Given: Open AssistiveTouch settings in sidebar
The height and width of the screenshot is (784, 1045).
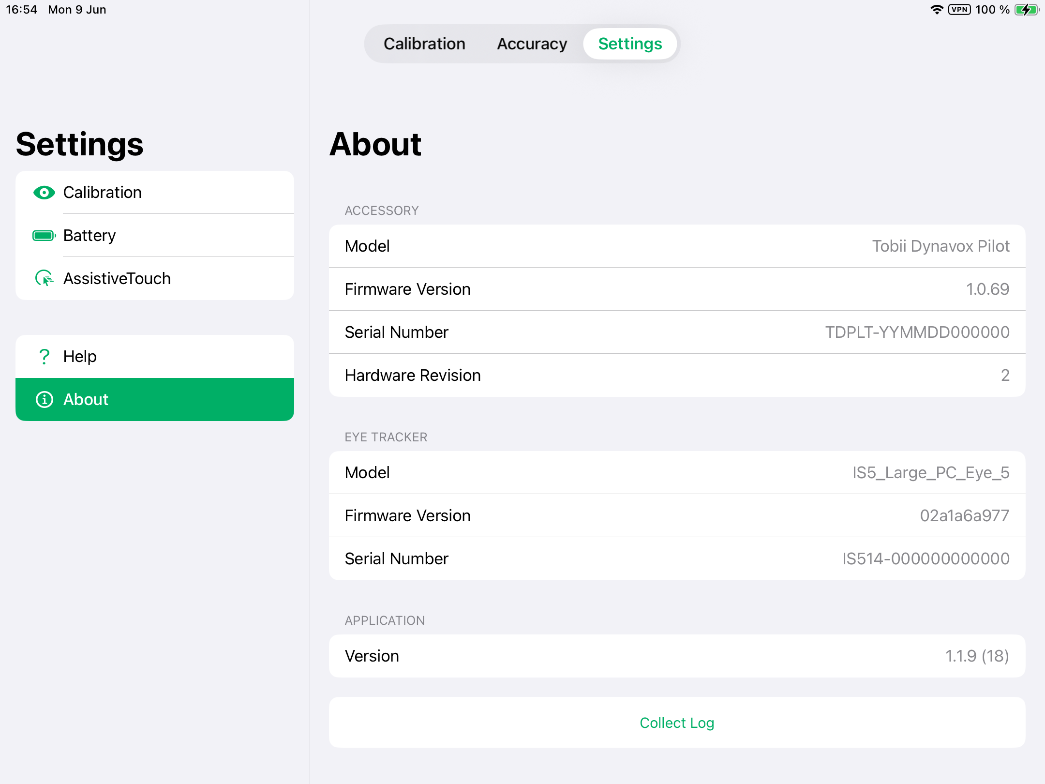Looking at the screenshot, I should click(155, 279).
